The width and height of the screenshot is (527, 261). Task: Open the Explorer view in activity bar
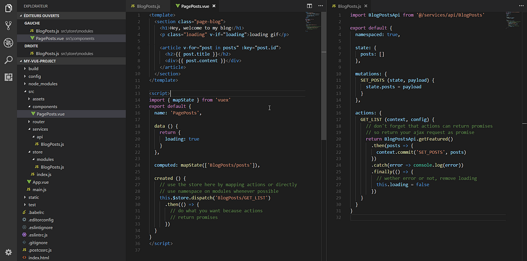click(x=8, y=8)
